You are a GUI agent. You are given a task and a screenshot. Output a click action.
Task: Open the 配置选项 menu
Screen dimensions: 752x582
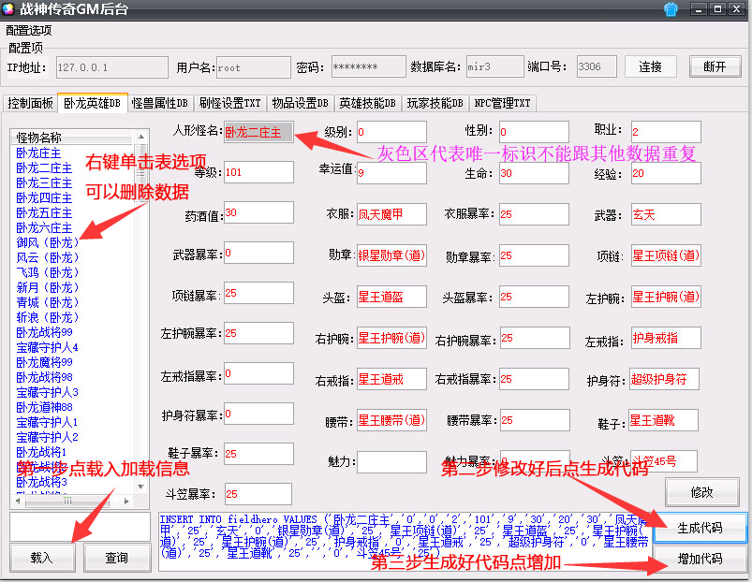click(x=29, y=30)
